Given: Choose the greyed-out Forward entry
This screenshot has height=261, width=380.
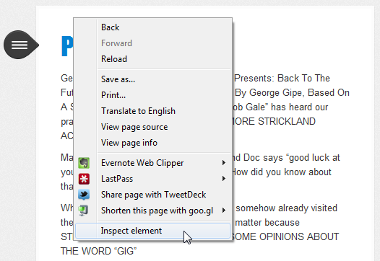Looking at the screenshot, I should click(x=152, y=43).
